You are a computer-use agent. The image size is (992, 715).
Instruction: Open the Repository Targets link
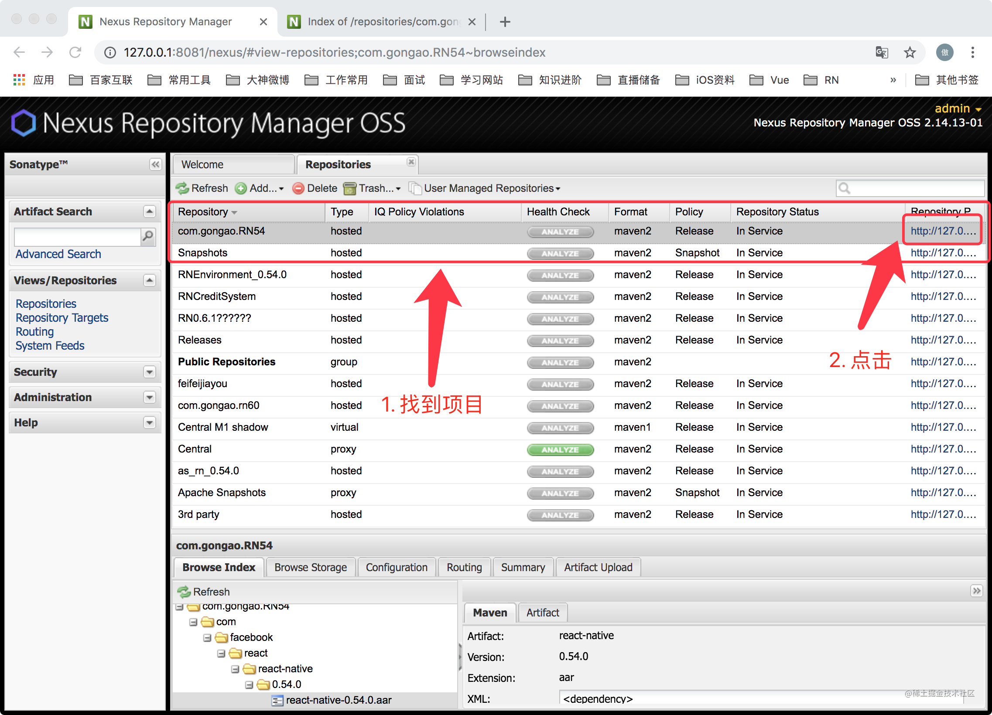click(x=62, y=318)
